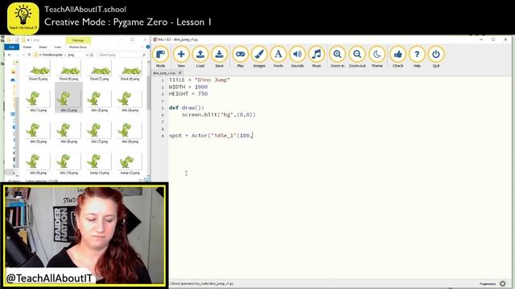
Task: Select the Idle (5).png thumbnail
Action: pyautogui.click(x=38, y=132)
